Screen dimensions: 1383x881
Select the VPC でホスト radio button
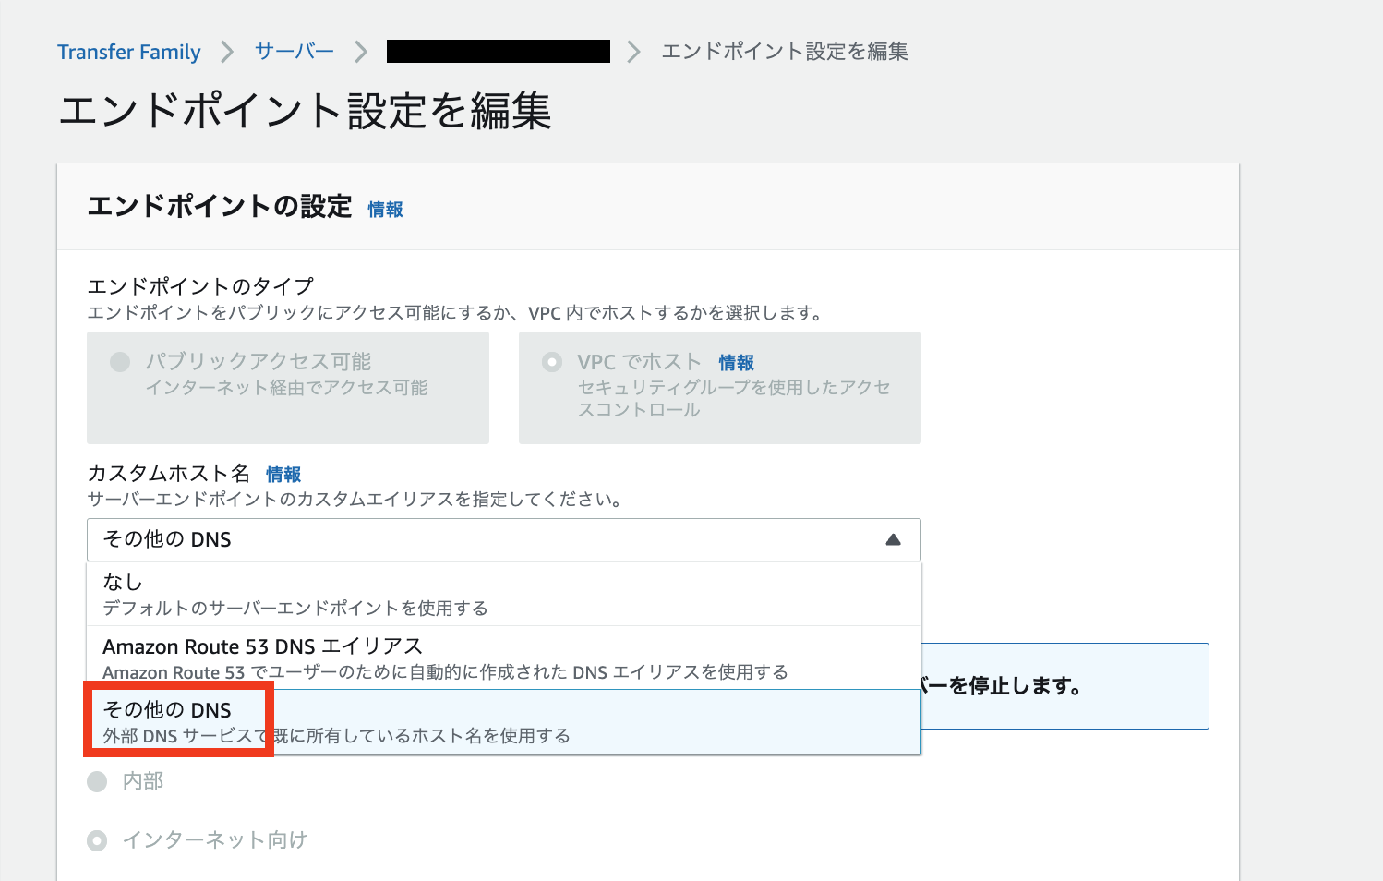(551, 361)
